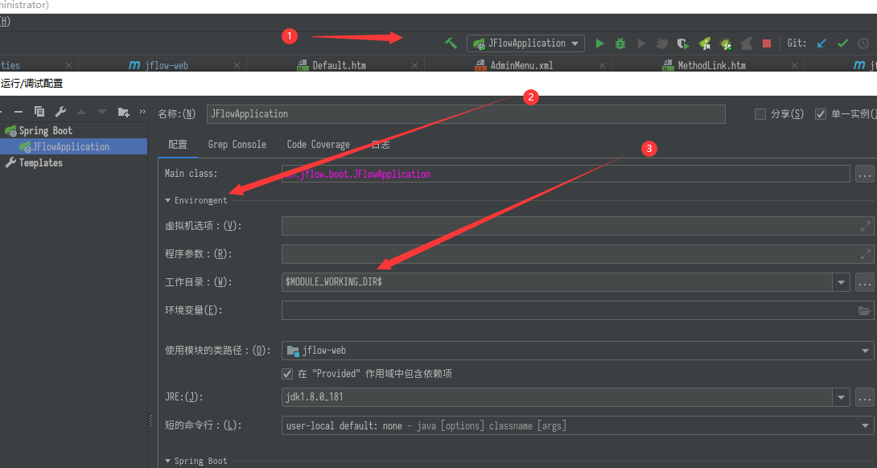Switch to the Grep Console tab
Screen dimensions: 877x468
[237, 144]
